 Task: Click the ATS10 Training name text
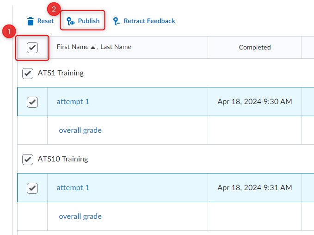click(x=62, y=159)
